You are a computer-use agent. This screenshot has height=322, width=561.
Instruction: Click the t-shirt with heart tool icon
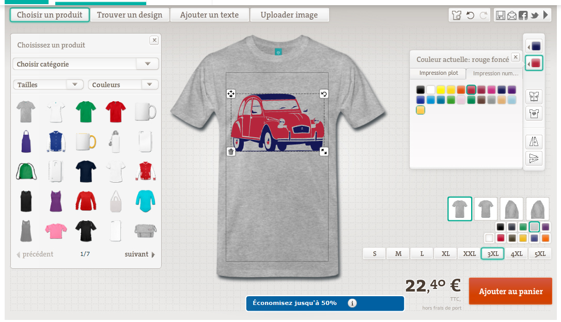point(534,114)
